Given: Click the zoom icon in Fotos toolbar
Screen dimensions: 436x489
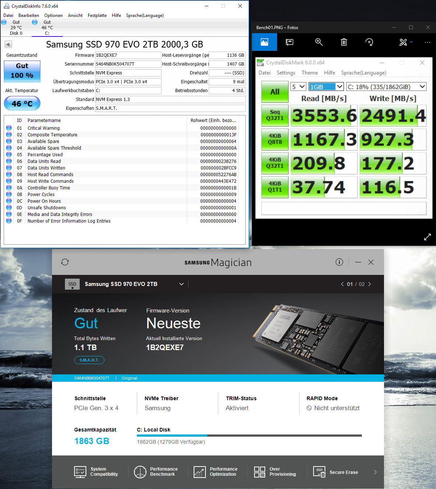Looking at the screenshot, I should tap(319, 42).
